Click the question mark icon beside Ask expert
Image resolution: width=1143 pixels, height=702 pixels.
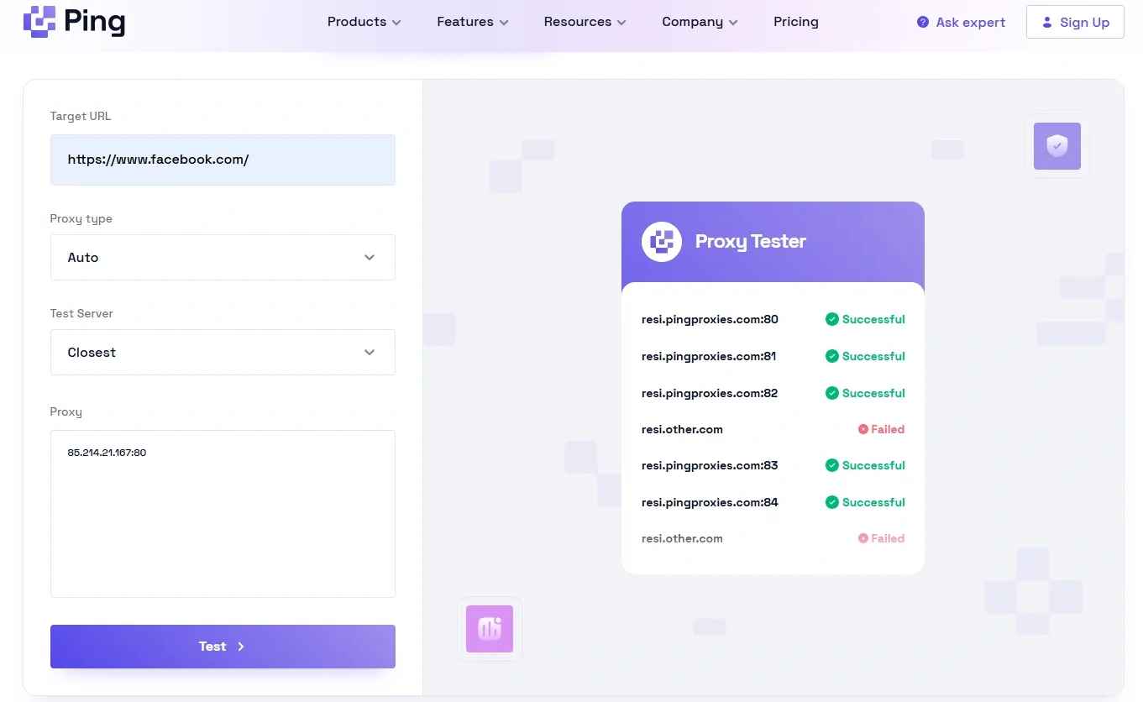[x=923, y=23]
